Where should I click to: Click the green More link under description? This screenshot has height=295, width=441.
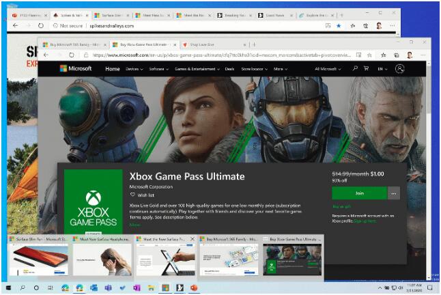pos(134,225)
